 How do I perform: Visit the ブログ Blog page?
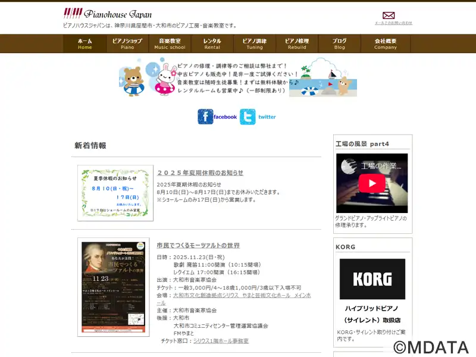tap(339, 43)
